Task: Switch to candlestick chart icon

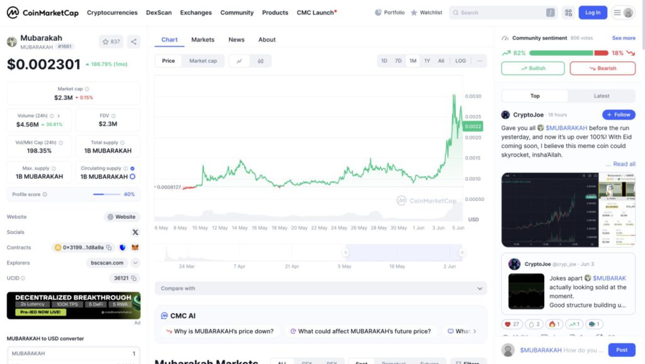Action: tap(260, 61)
